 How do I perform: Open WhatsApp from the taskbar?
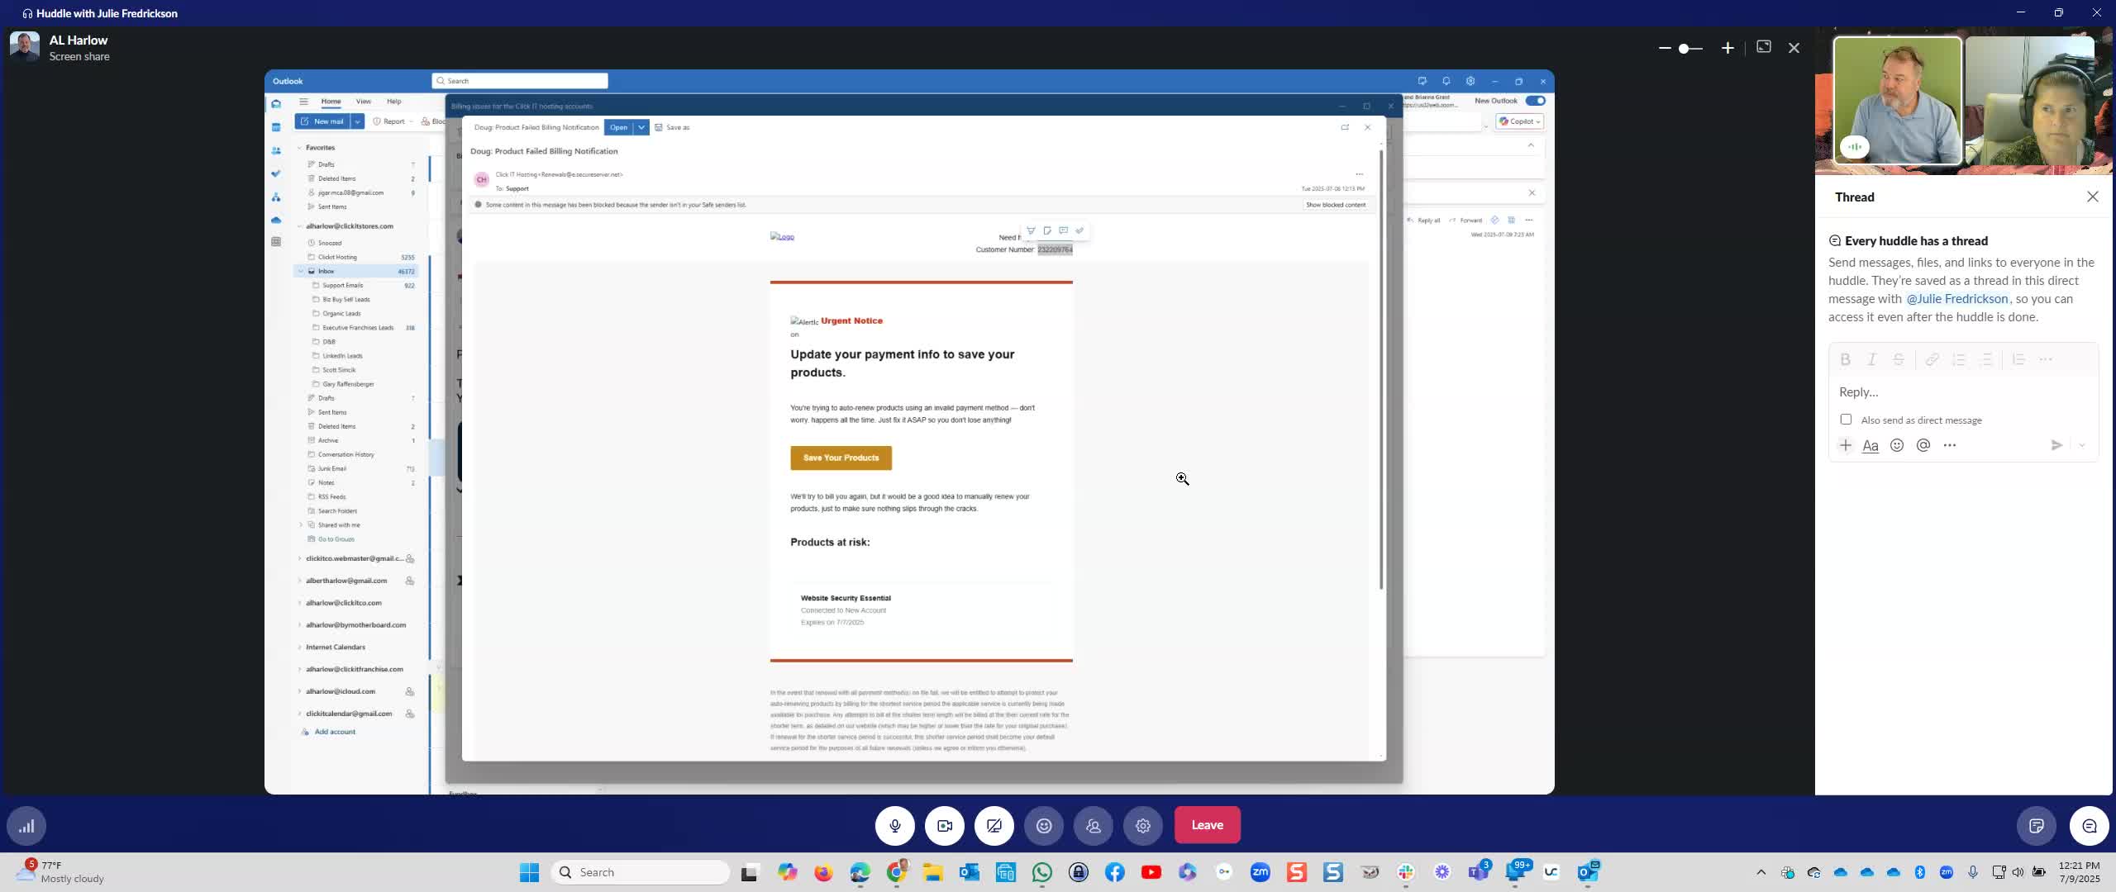pos(1042,872)
